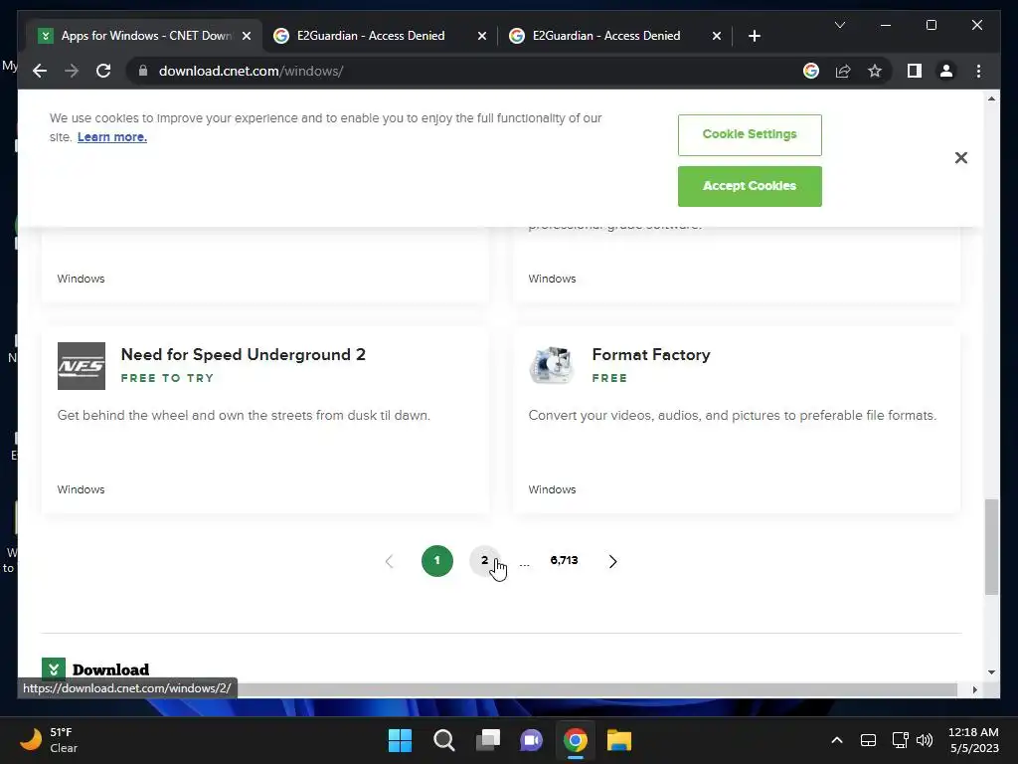
Task: Click the horizontal scrollbar thumb
Action: (x=597, y=689)
